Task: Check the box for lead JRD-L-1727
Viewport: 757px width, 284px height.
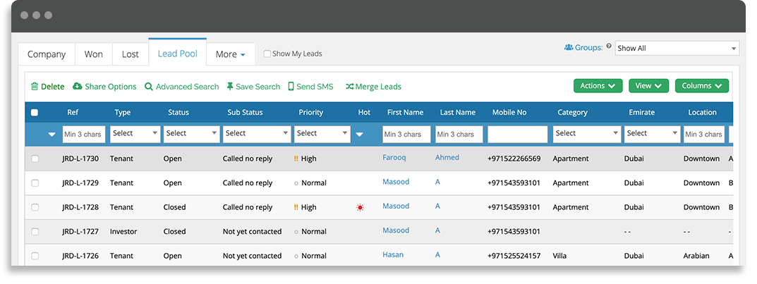Action: (35, 231)
